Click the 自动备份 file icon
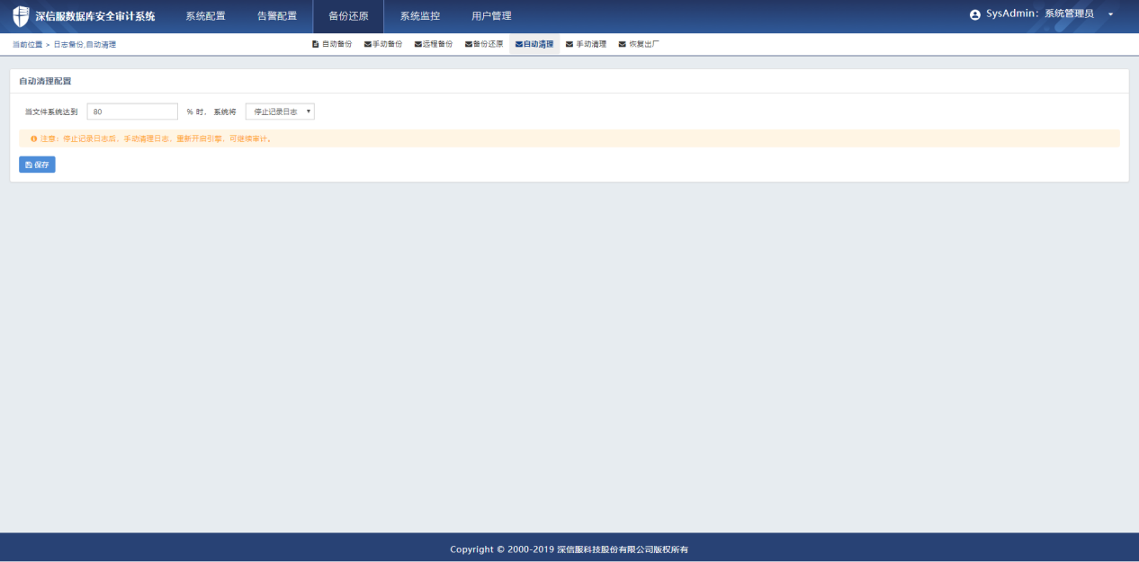This screenshot has height=562, width=1139. pos(315,44)
